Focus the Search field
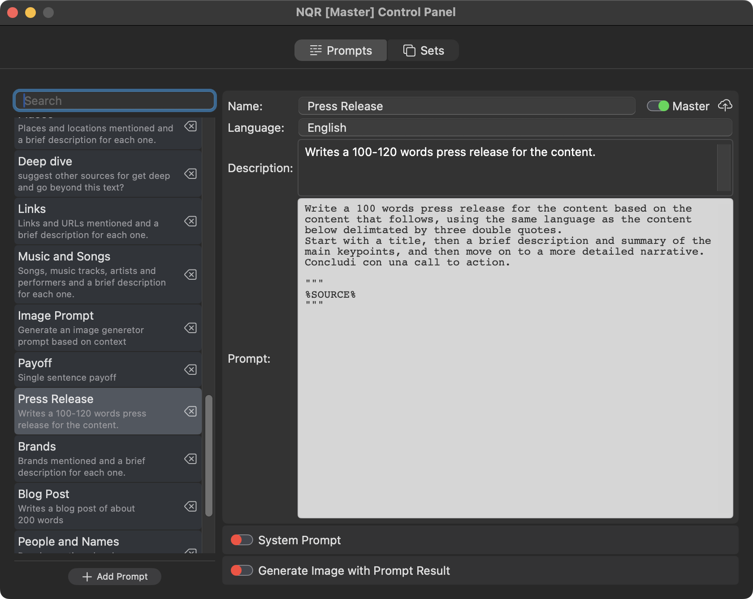This screenshot has height=599, width=753. coord(115,101)
